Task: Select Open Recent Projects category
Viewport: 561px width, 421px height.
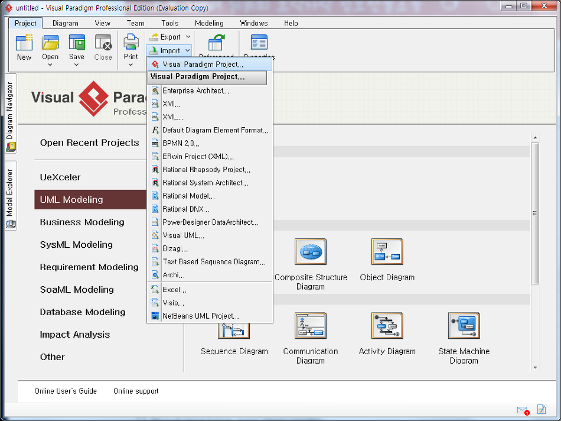Action: (89, 143)
